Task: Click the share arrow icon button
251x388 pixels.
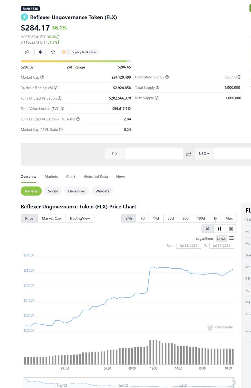Action: coord(27,52)
